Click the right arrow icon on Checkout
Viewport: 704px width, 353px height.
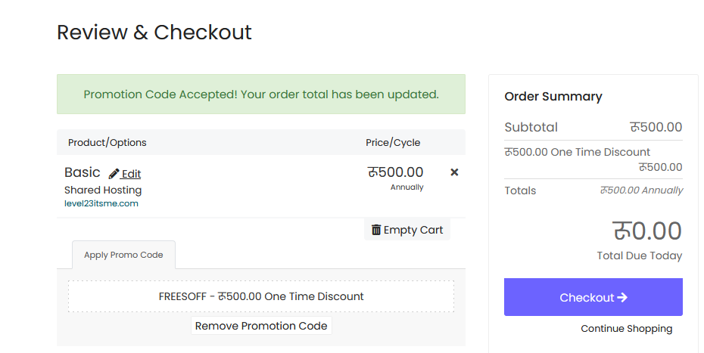click(x=622, y=297)
